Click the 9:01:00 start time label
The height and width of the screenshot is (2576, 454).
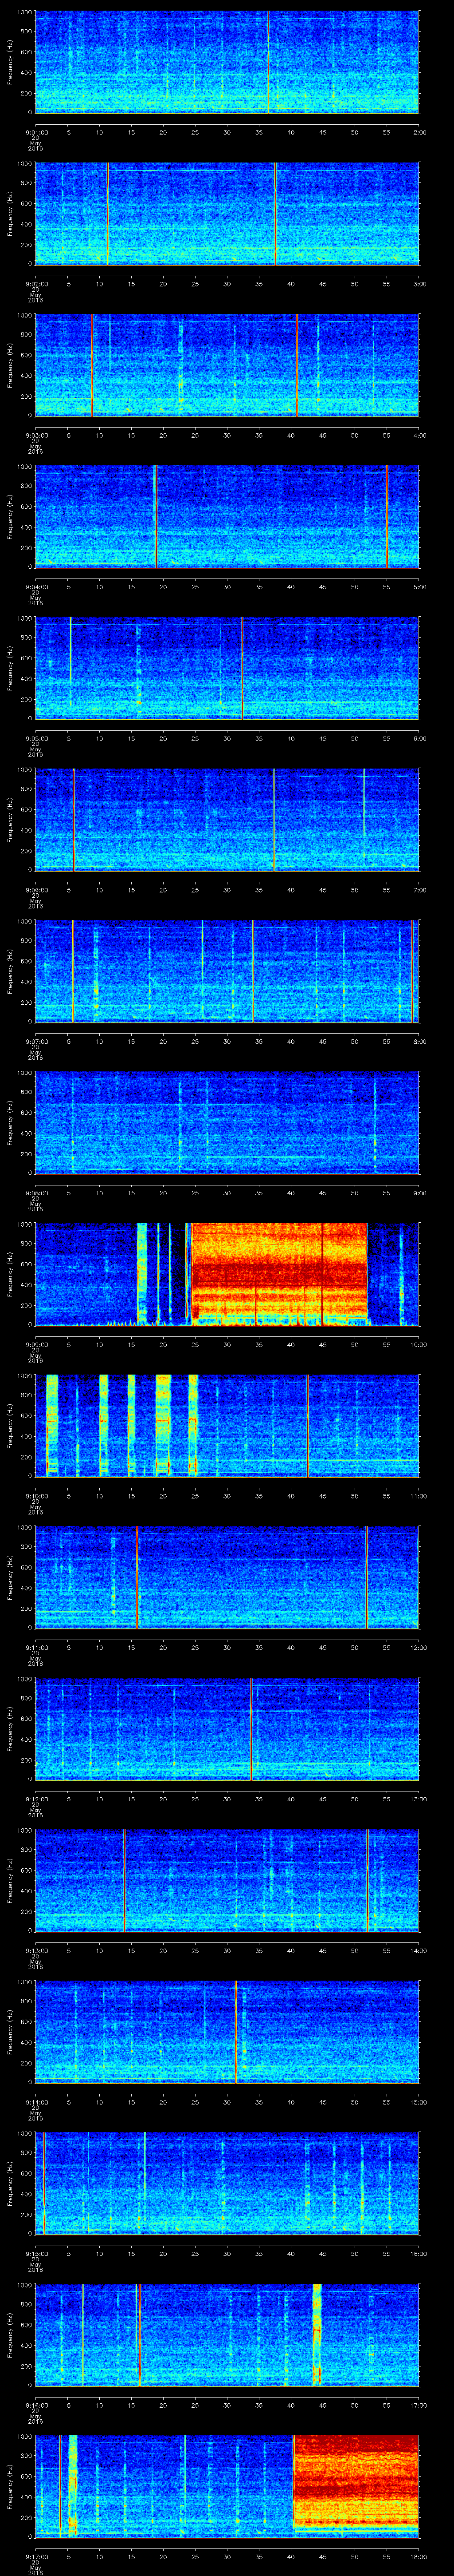[x=37, y=132]
